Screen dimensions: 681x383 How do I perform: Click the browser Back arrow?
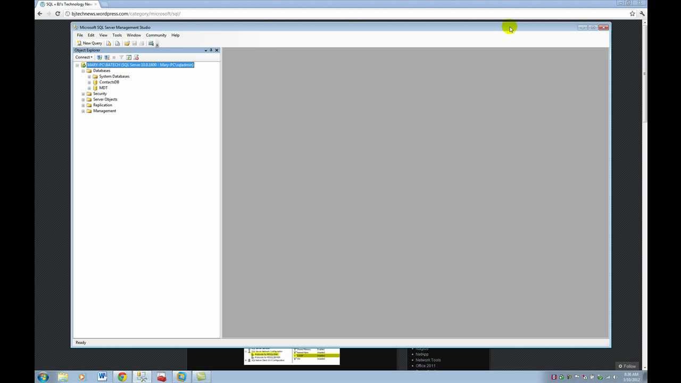point(40,13)
